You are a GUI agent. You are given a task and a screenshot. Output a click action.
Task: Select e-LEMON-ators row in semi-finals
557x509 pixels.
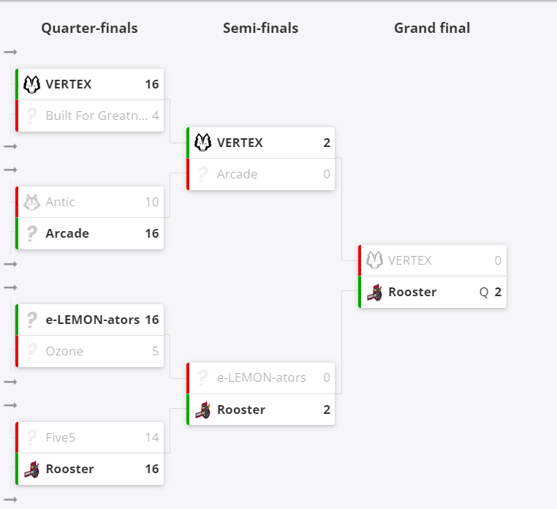point(261,378)
